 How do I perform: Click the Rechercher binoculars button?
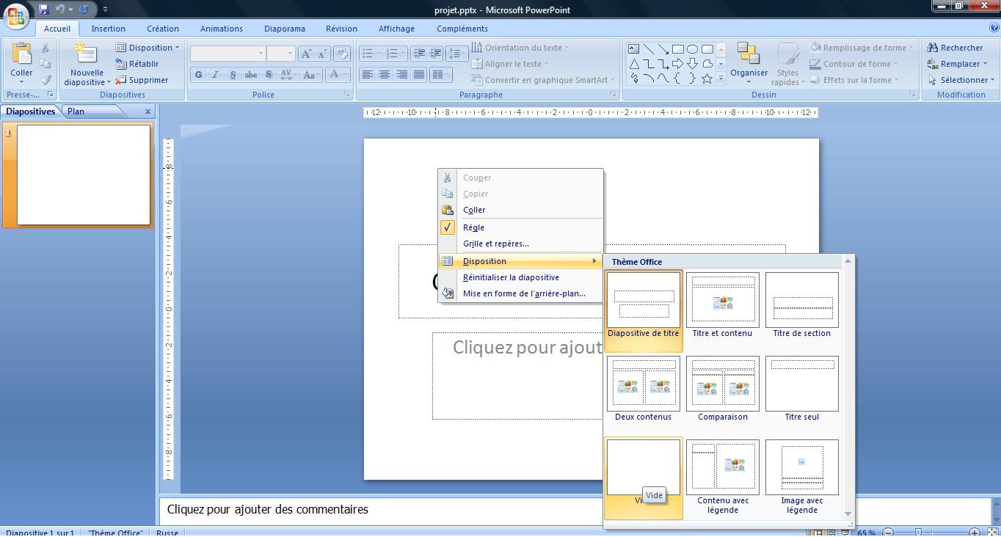pos(955,48)
